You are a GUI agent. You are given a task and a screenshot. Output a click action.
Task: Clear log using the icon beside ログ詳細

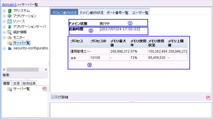(x=208, y=98)
